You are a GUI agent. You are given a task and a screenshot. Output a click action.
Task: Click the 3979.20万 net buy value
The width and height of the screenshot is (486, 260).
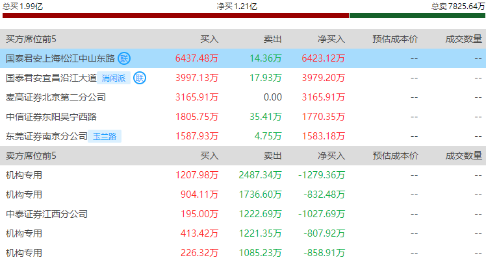pos(324,78)
